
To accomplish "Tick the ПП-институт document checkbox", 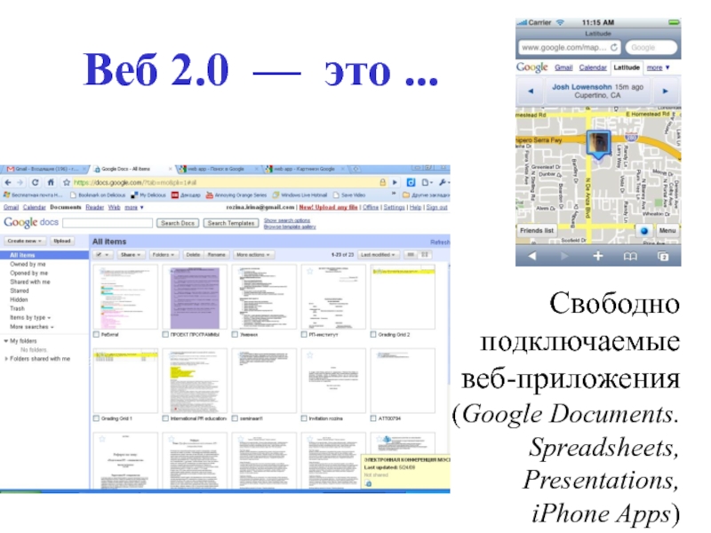I will pos(304,335).
